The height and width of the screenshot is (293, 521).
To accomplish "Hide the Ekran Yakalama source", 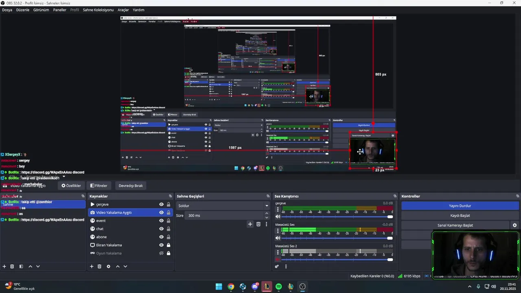I will coord(162,245).
